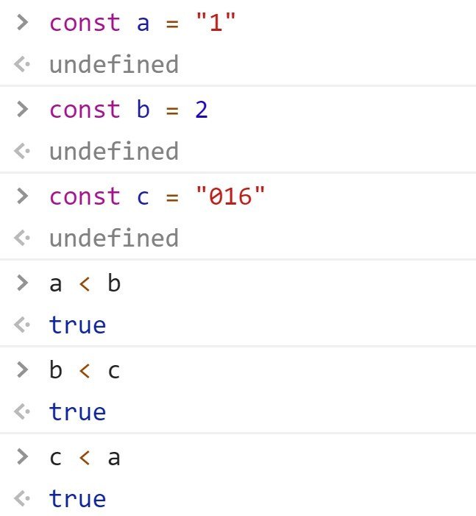Click the output arrow under const c line

22,238
